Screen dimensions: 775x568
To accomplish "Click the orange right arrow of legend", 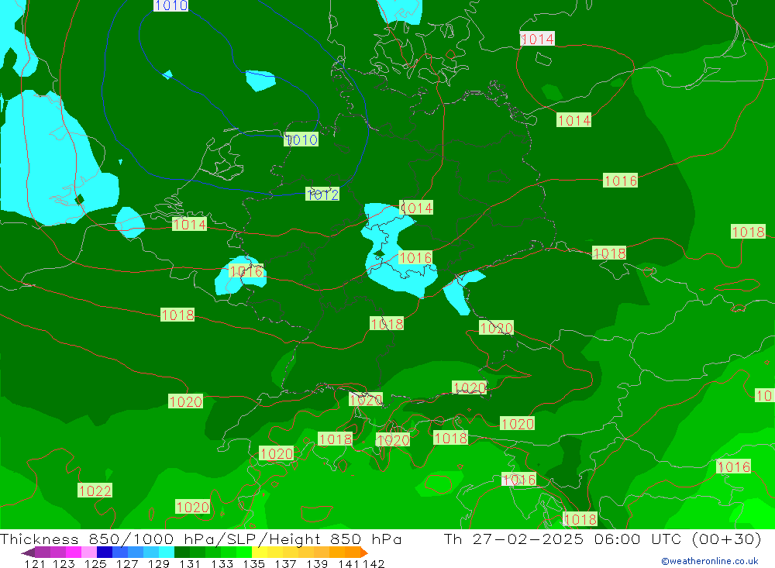I will point(364,553).
